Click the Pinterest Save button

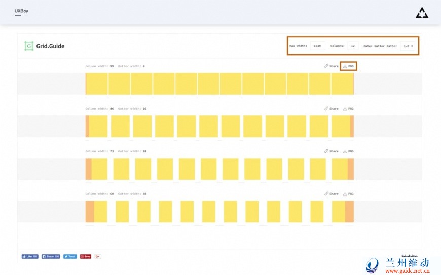[x=85, y=257]
